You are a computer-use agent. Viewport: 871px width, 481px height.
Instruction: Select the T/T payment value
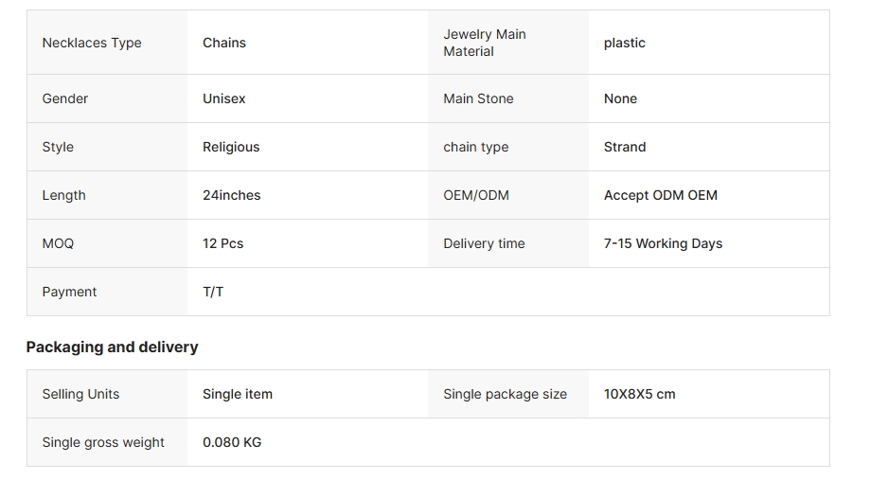(x=213, y=292)
